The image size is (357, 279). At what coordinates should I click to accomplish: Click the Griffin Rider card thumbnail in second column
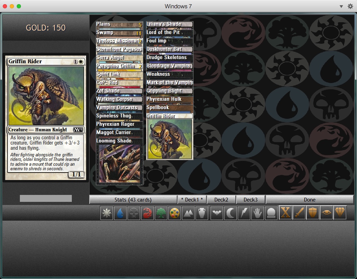[170, 139]
